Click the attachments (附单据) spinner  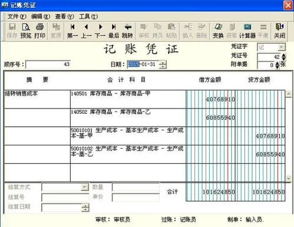click(x=277, y=65)
